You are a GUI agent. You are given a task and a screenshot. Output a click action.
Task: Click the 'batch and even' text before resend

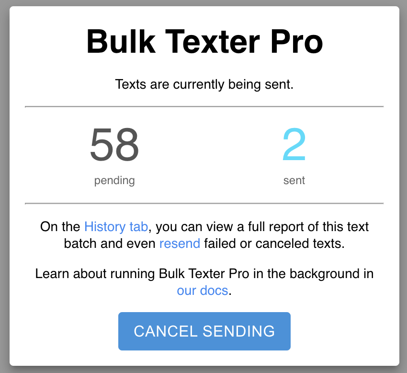[x=110, y=244]
